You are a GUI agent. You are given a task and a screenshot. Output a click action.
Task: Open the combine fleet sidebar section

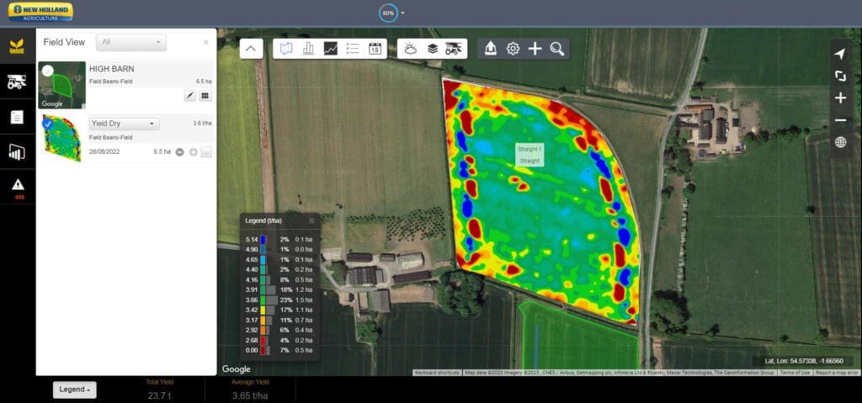[x=17, y=82]
